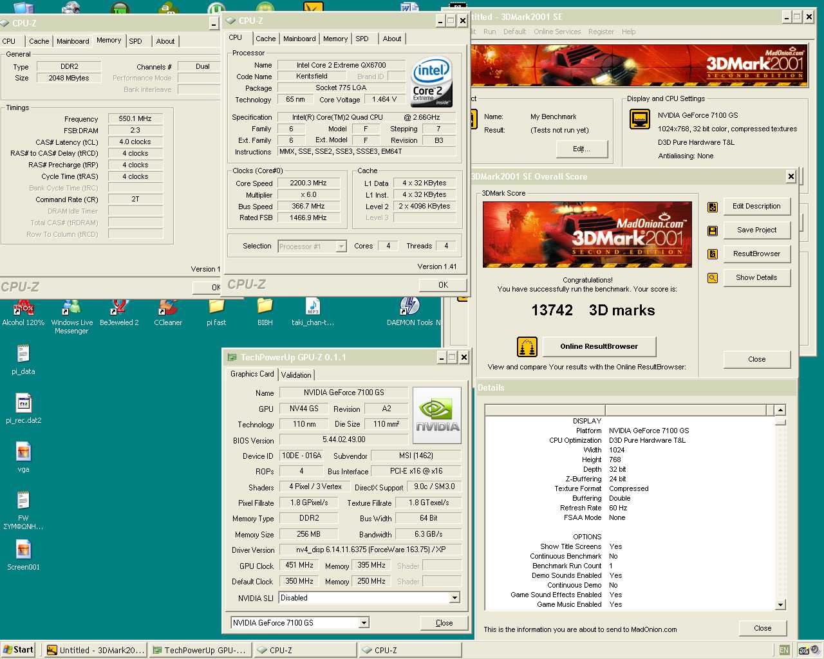Switch to Cache tab in front CPU-Z
The width and height of the screenshot is (824, 659).
point(265,39)
